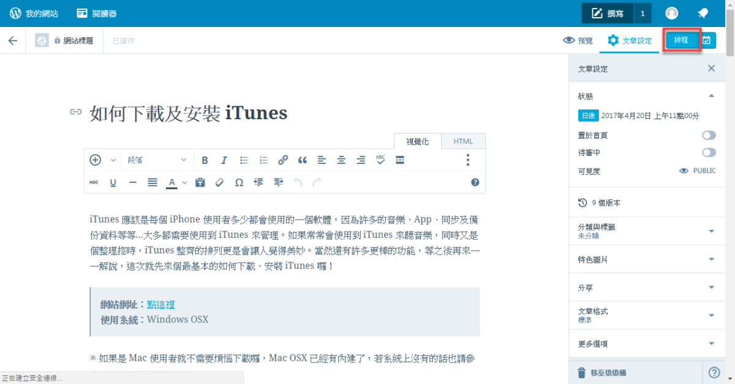The width and height of the screenshot is (735, 384).
Task: Switch to the 視覺化 editor tab
Action: point(418,141)
